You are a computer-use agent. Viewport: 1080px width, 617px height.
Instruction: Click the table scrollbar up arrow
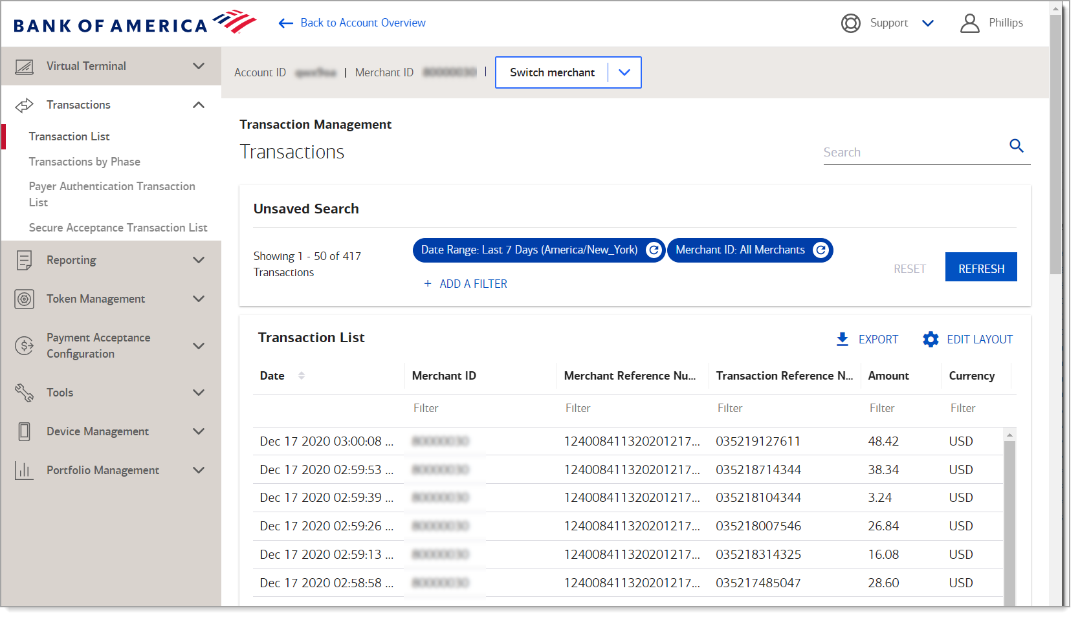coord(1009,436)
